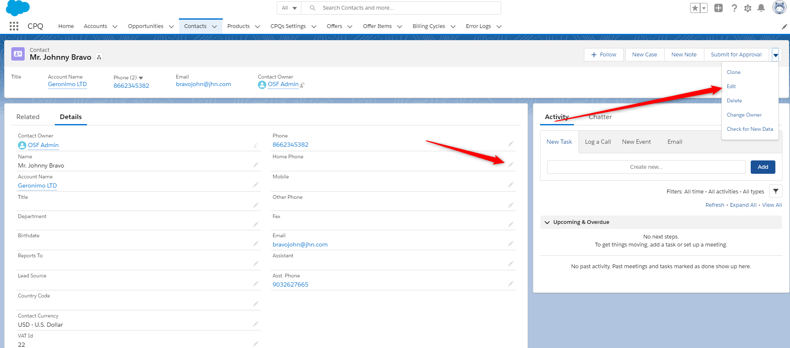The width and height of the screenshot is (790, 348).
Task: Edit the Other Phone field pencil icon
Action: [x=511, y=205]
